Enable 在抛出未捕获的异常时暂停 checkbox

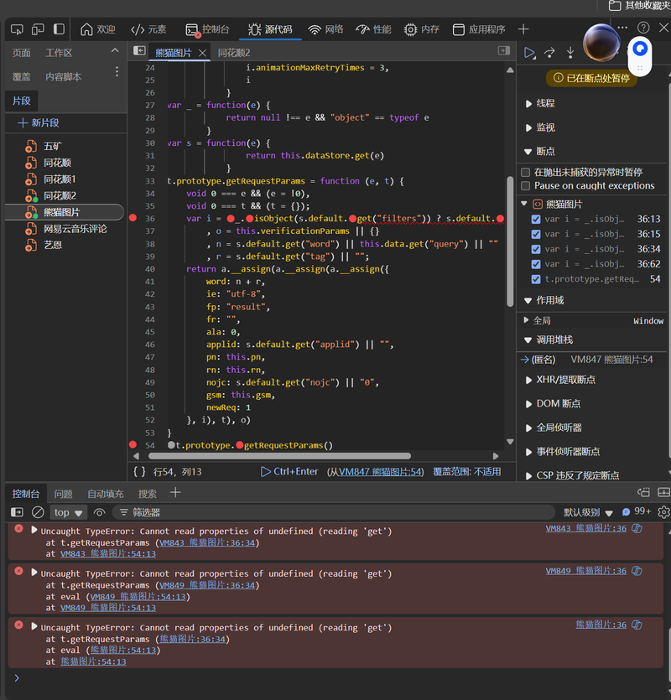click(526, 172)
